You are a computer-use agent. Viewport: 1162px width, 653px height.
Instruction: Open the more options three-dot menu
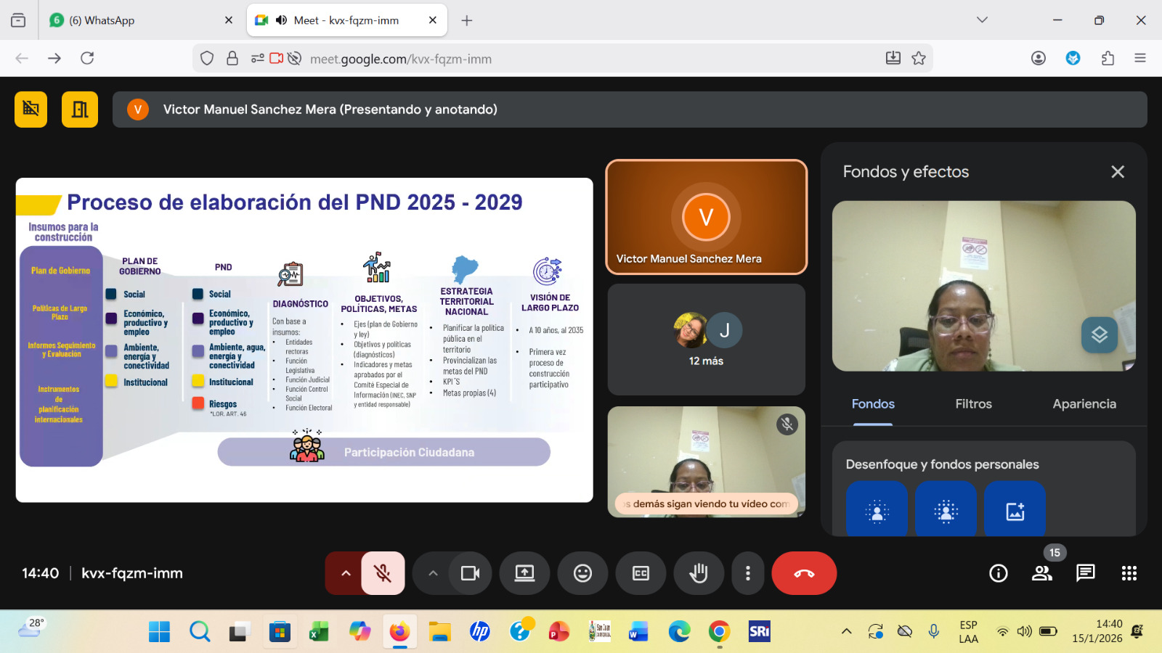748,573
